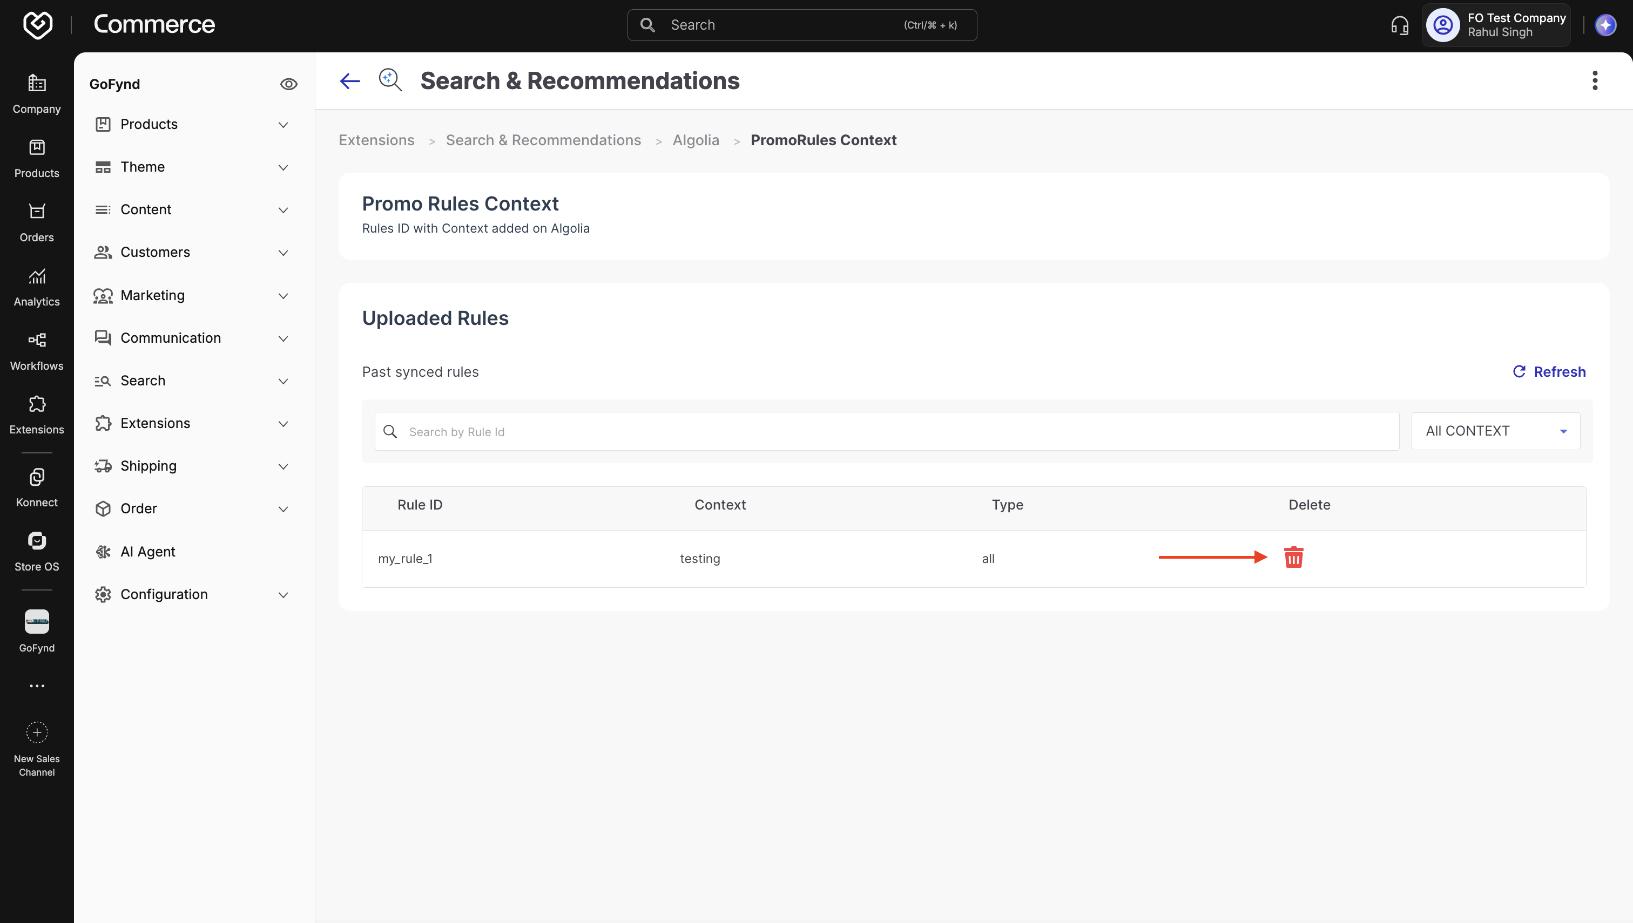Open the FO Test Company account menu

pyautogui.click(x=1496, y=25)
